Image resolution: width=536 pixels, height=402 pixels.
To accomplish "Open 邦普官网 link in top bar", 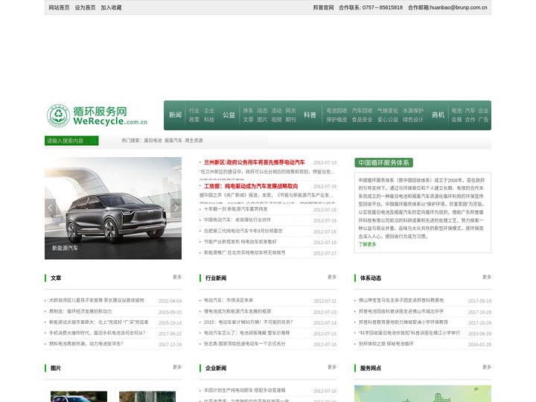I will pos(323,7).
